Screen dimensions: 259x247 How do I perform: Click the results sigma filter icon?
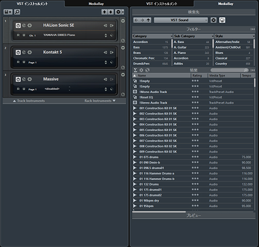[135, 70]
